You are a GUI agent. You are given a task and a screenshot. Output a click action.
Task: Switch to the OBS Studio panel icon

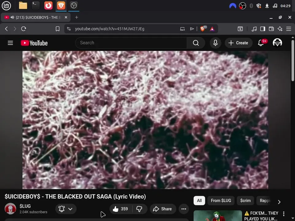(73, 6)
